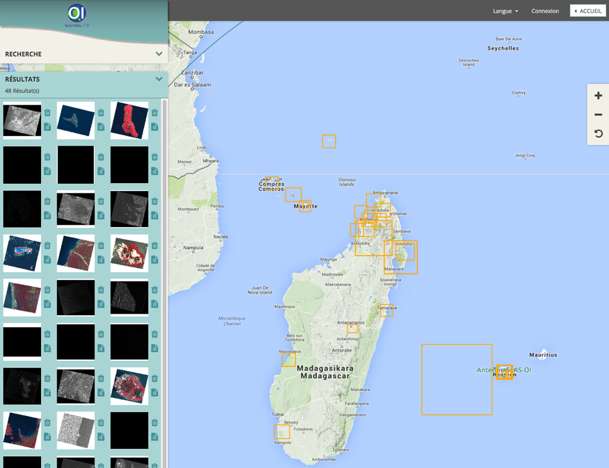Zoom in on the map with plus button
609x468 pixels.
598,96
